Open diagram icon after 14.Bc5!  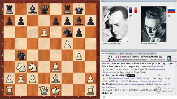click(111, 93)
